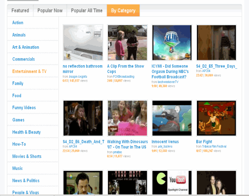249x196 pixels.
Task: Open the Tribeca Film Festival uploader link
Action: click(214, 147)
